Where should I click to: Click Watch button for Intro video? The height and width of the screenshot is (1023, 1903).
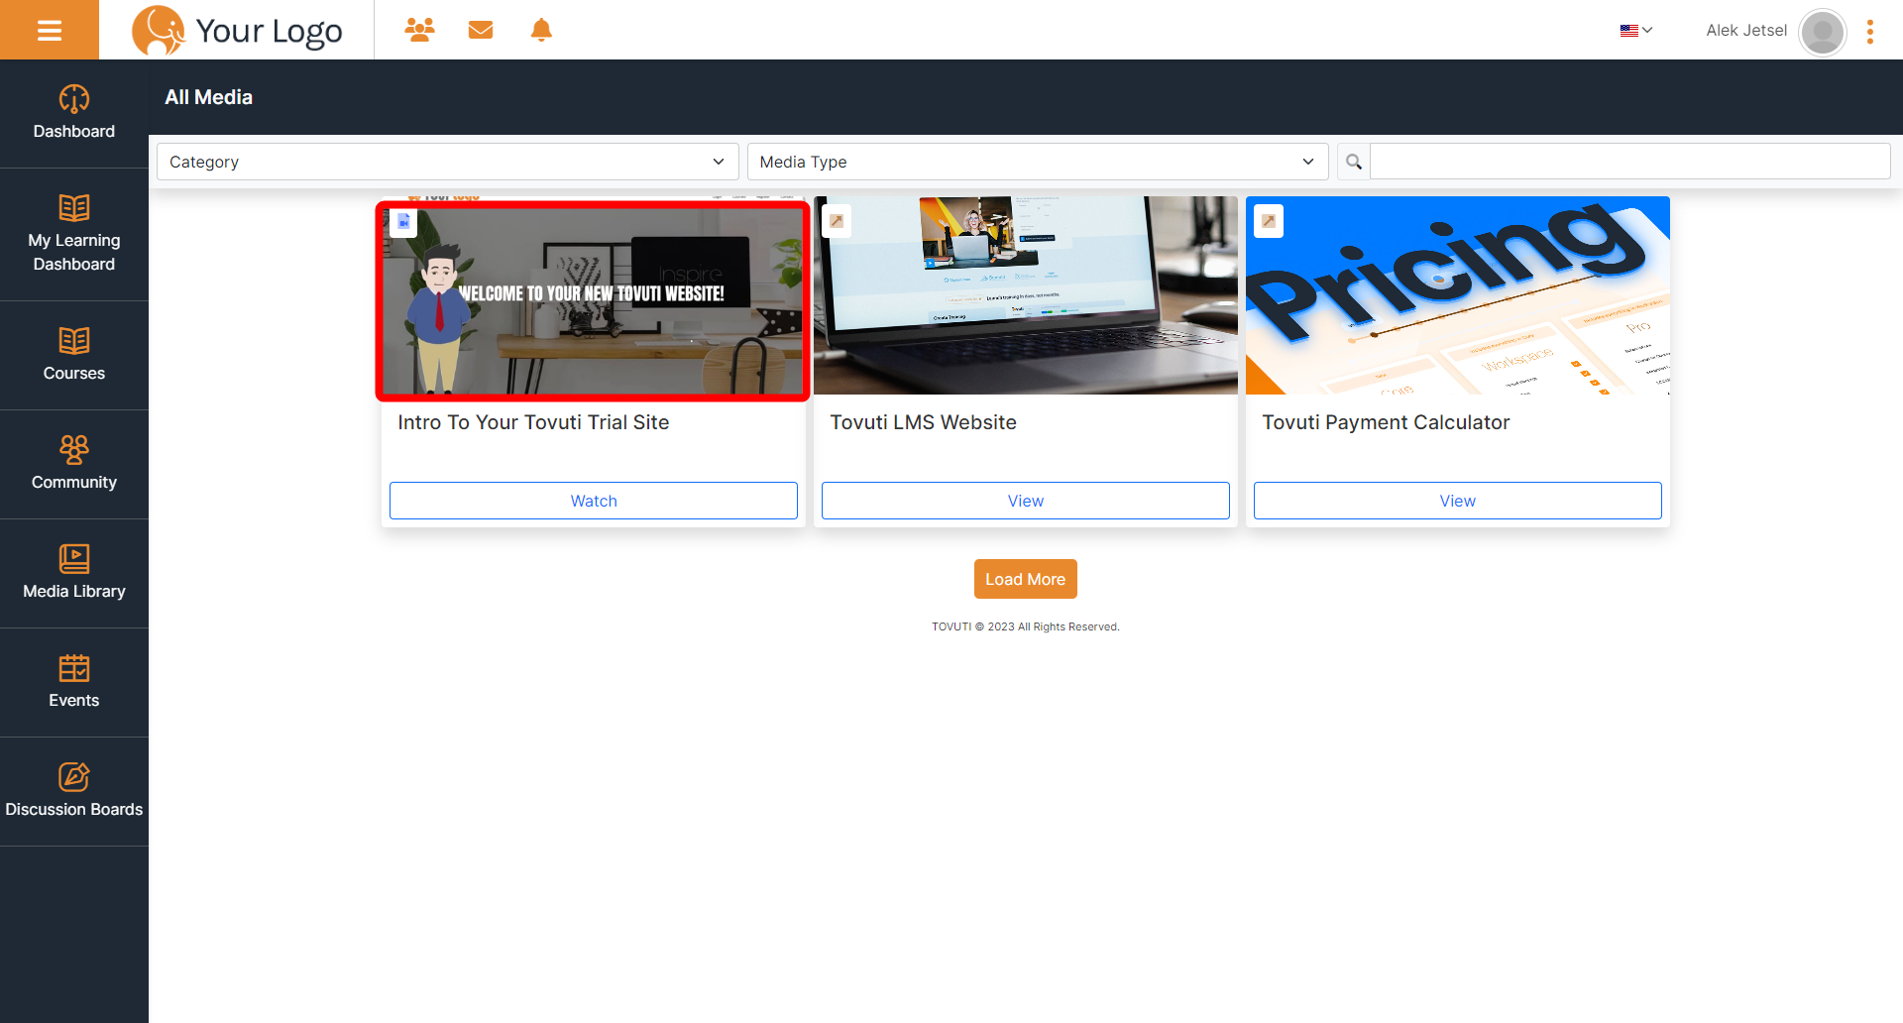pyautogui.click(x=594, y=501)
